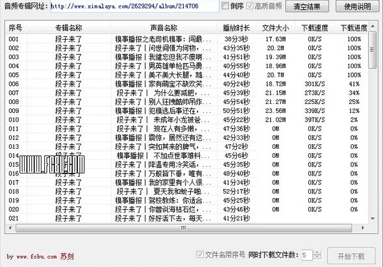Select row 001 sequence number
The width and height of the screenshot is (383, 267).
click(14, 39)
